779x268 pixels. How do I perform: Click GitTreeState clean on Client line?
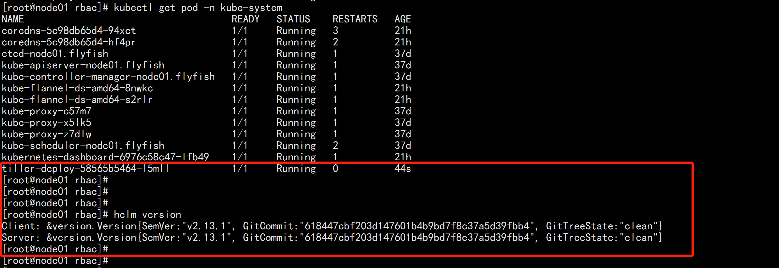[x=602, y=226]
